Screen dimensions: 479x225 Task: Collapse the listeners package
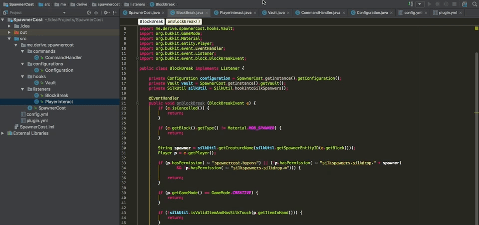tap(22, 89)
